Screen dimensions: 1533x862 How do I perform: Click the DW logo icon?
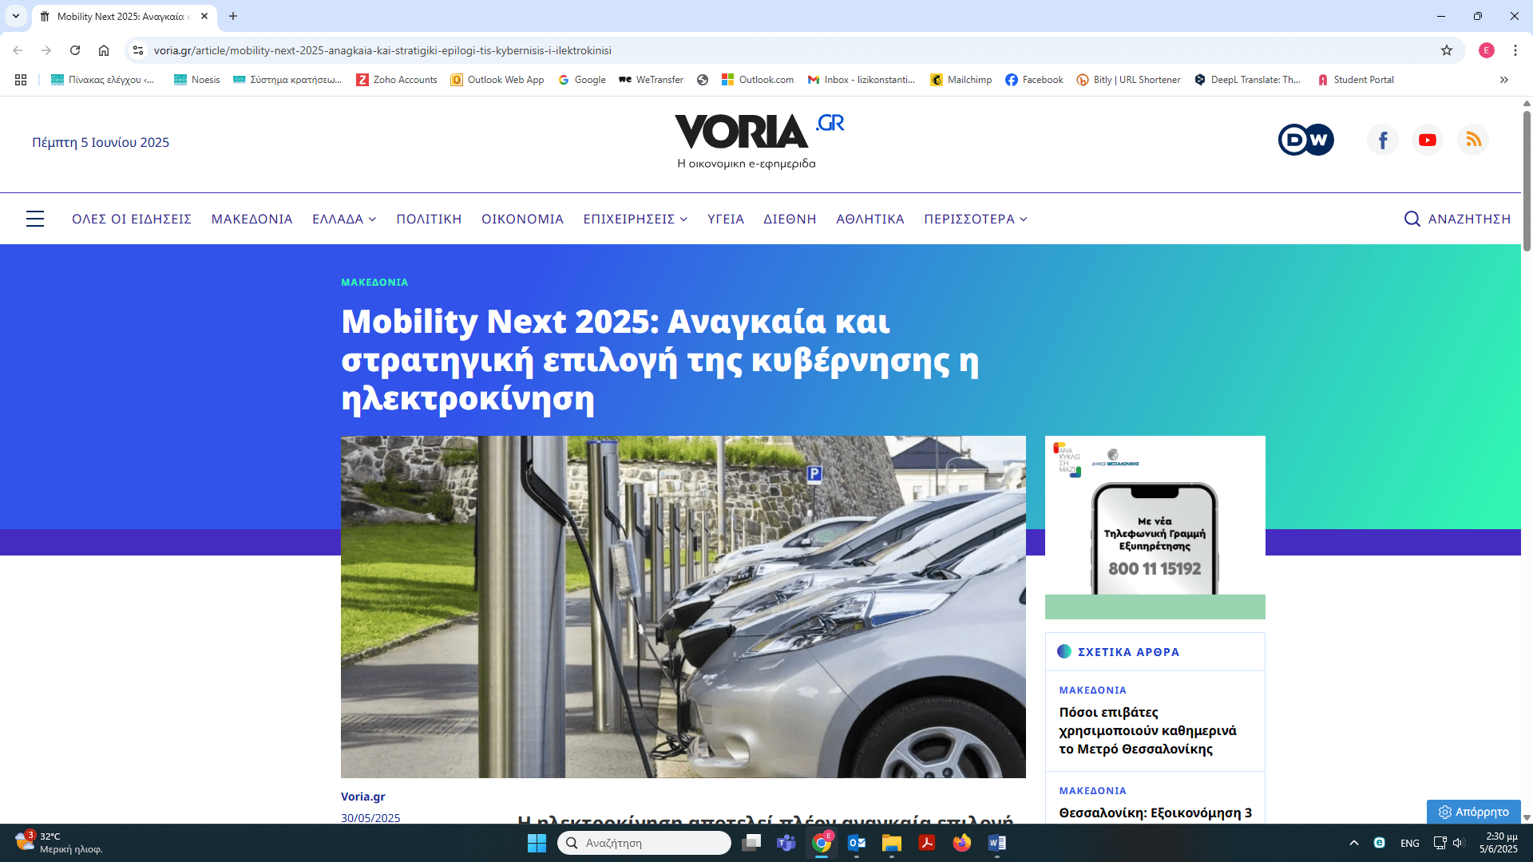tap(1305, 140)
